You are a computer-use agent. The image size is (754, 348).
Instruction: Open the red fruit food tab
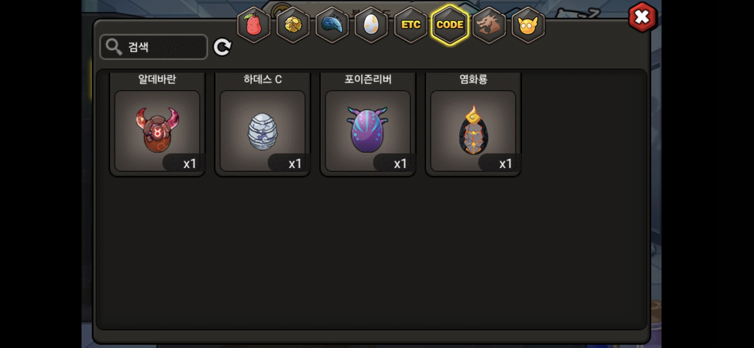[x=254, y=25]
